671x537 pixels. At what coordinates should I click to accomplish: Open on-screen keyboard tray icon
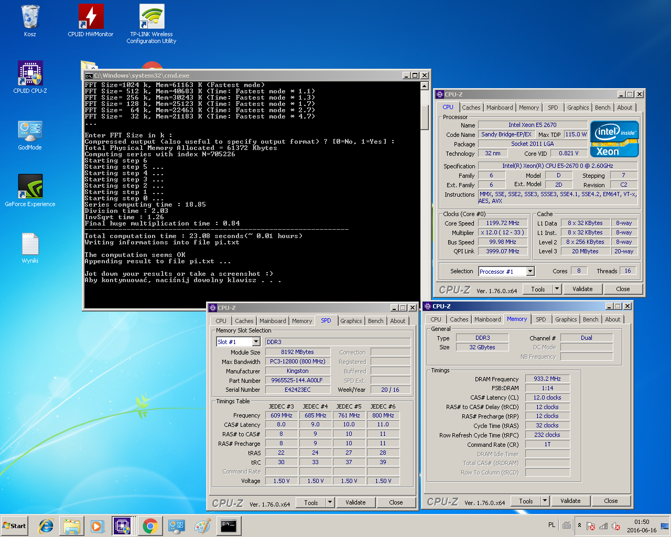567,525
